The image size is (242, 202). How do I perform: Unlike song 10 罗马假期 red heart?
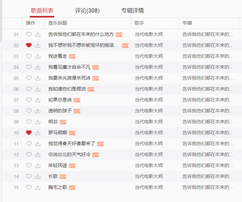(29, 133)
